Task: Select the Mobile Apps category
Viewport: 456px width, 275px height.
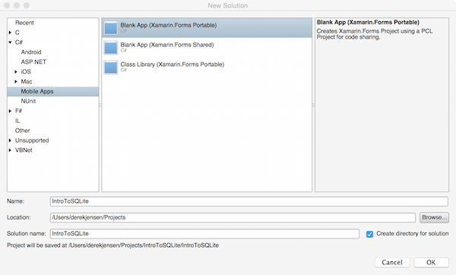Action: point(53,91)
